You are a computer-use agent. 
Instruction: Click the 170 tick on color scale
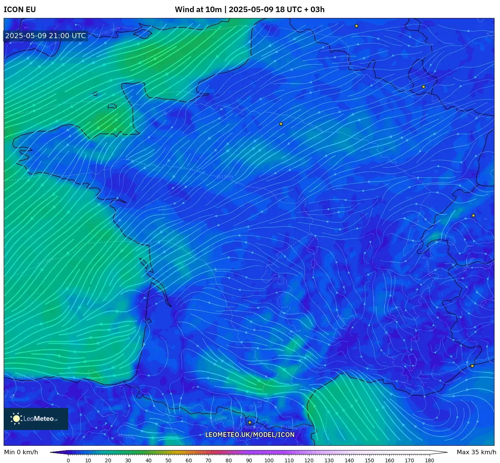tap(409, 460)
